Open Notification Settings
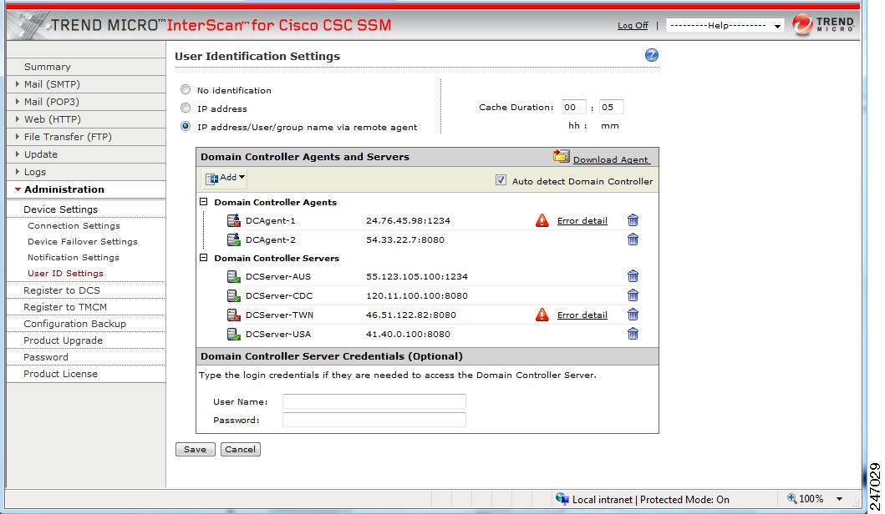885x514 pixels. (x=74, y=257)
